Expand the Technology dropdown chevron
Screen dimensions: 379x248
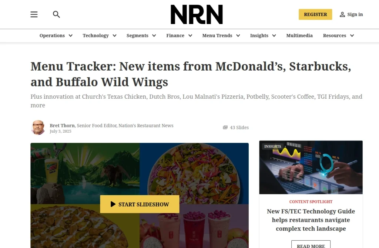[x=115, y=35]
